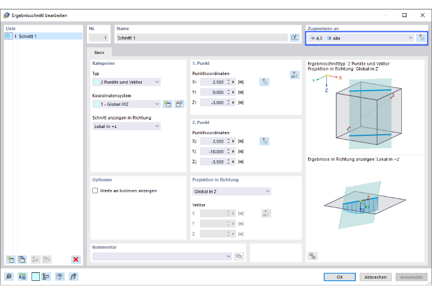Click the color swatch in Typ dropdown
The image size is (432, 294).
coord(97,82)
